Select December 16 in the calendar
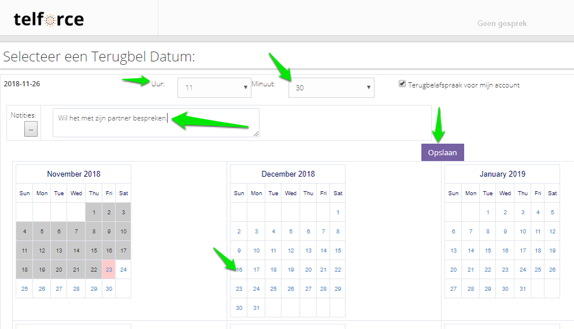 click(239, 269)
